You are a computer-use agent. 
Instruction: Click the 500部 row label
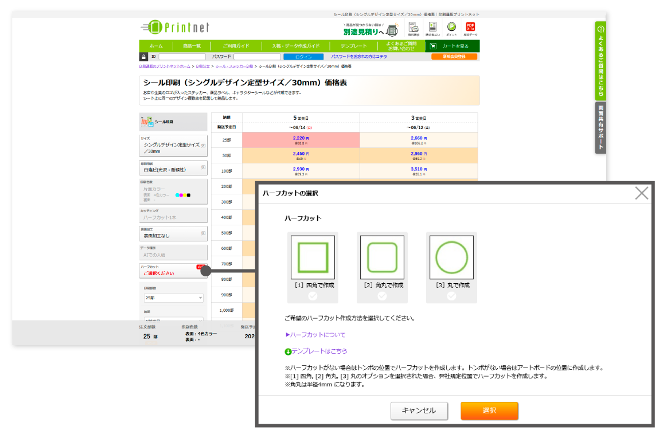pyautogui.click(x=227, y=233)
